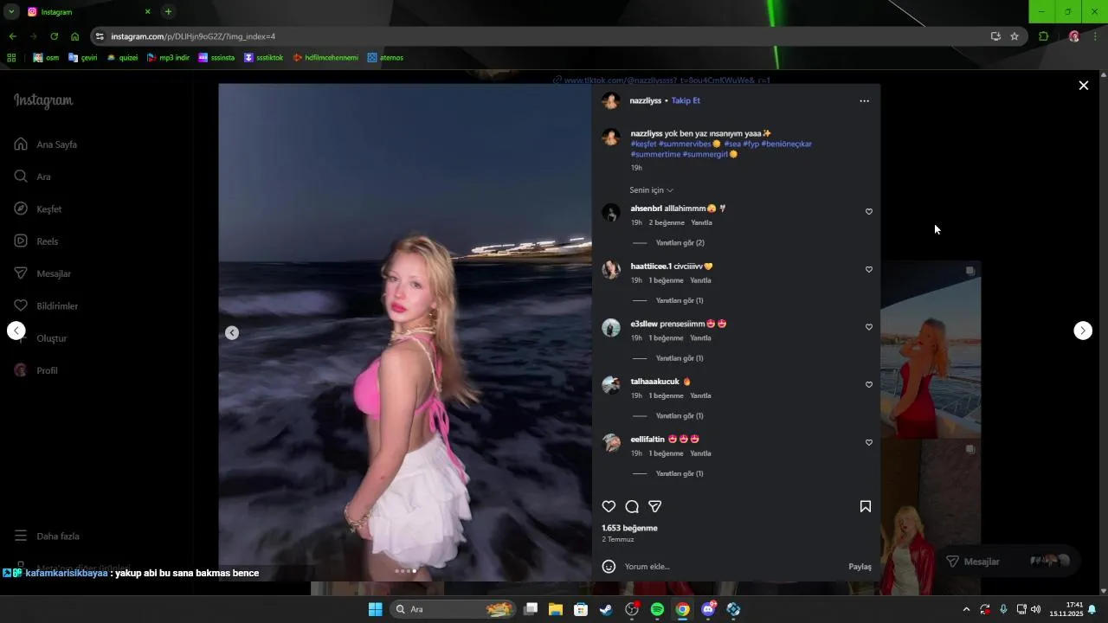Open Chrome extensions puzzle icon

point(1043,36)
